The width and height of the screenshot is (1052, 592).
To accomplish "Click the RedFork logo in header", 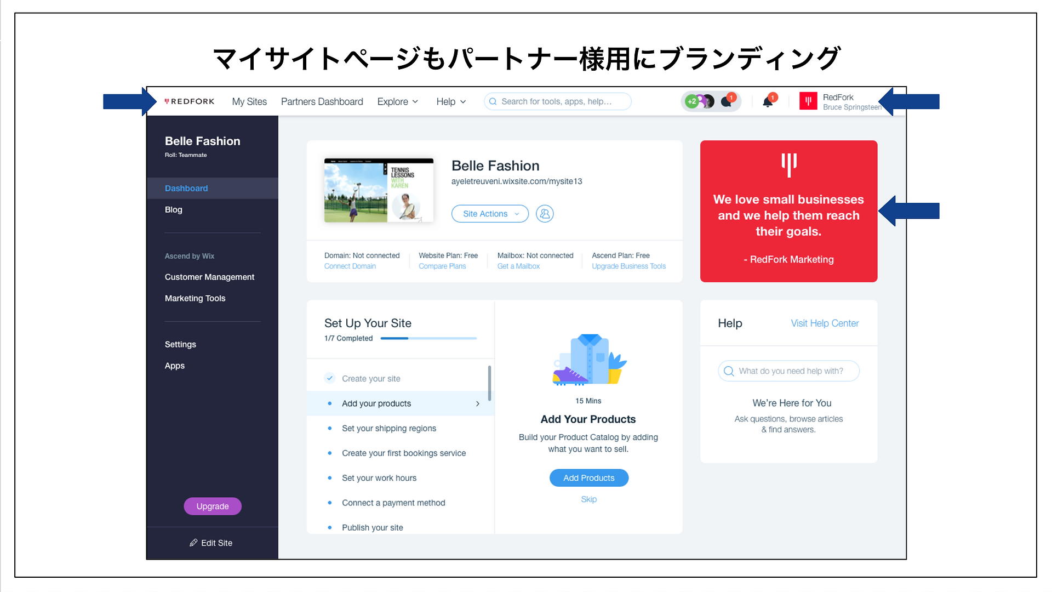I will coord(190,101).
